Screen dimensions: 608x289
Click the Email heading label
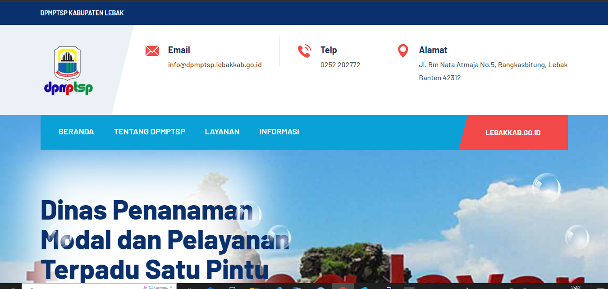tap(179, 50)
